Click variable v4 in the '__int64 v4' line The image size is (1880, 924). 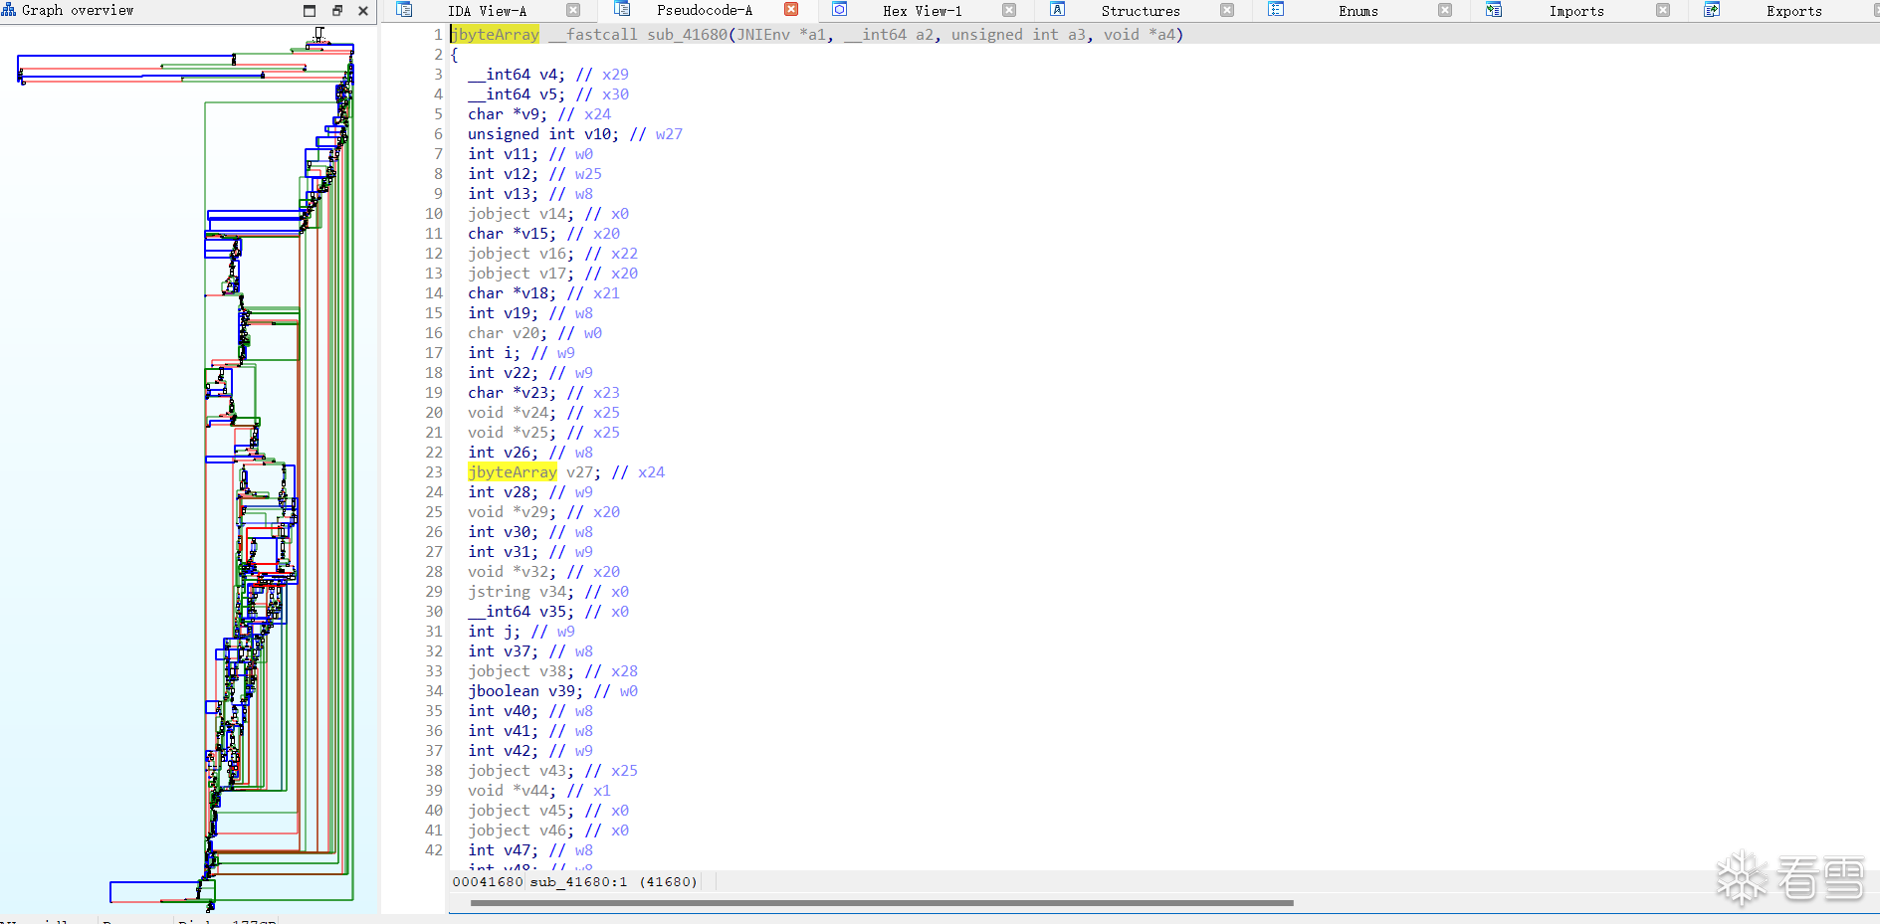pos(549,75)
